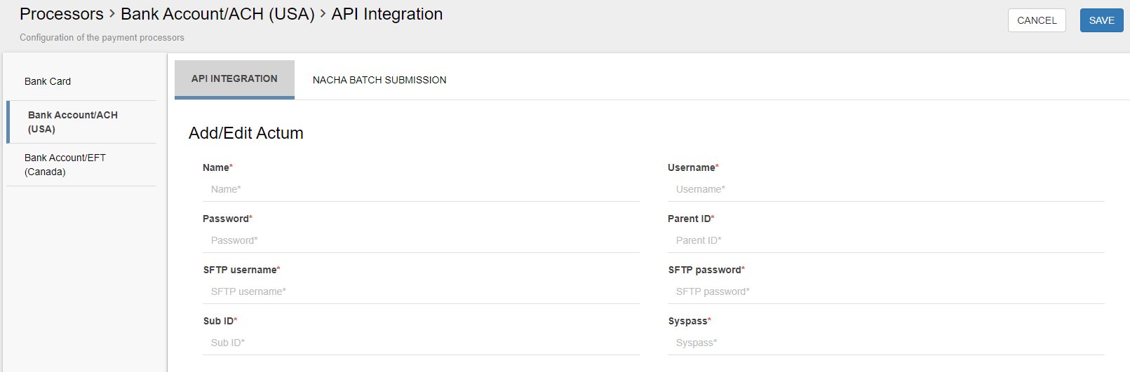Select the API INTEGRATION tab
The width and height of the screenshot is (1130, 372).
coord(234,79)
